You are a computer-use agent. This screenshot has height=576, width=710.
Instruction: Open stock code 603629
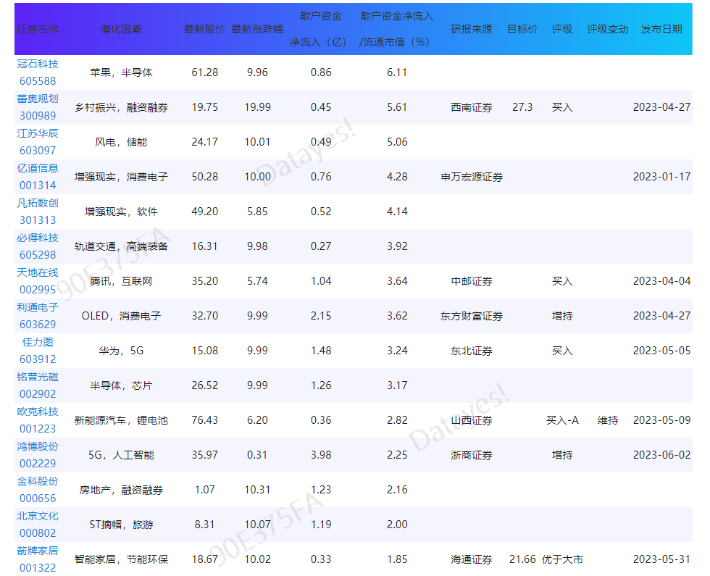(x=38, y=325)
